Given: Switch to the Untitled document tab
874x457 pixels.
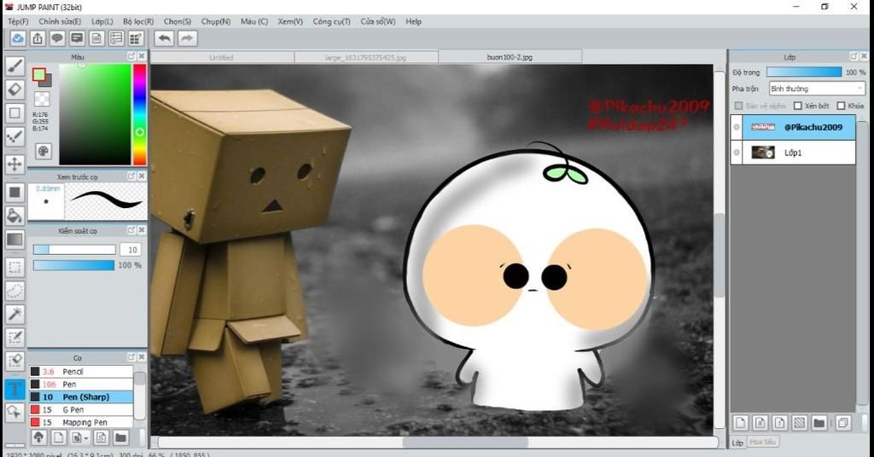Looking at the screenshot, I should [x=222, y=57].
